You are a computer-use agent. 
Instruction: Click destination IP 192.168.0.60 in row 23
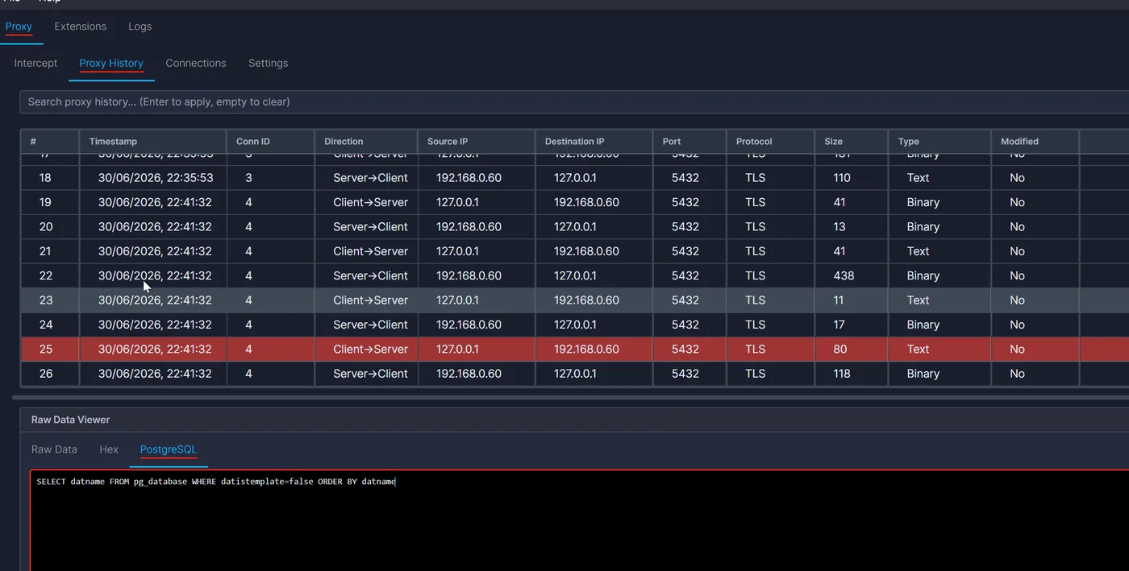click(587, 300)
